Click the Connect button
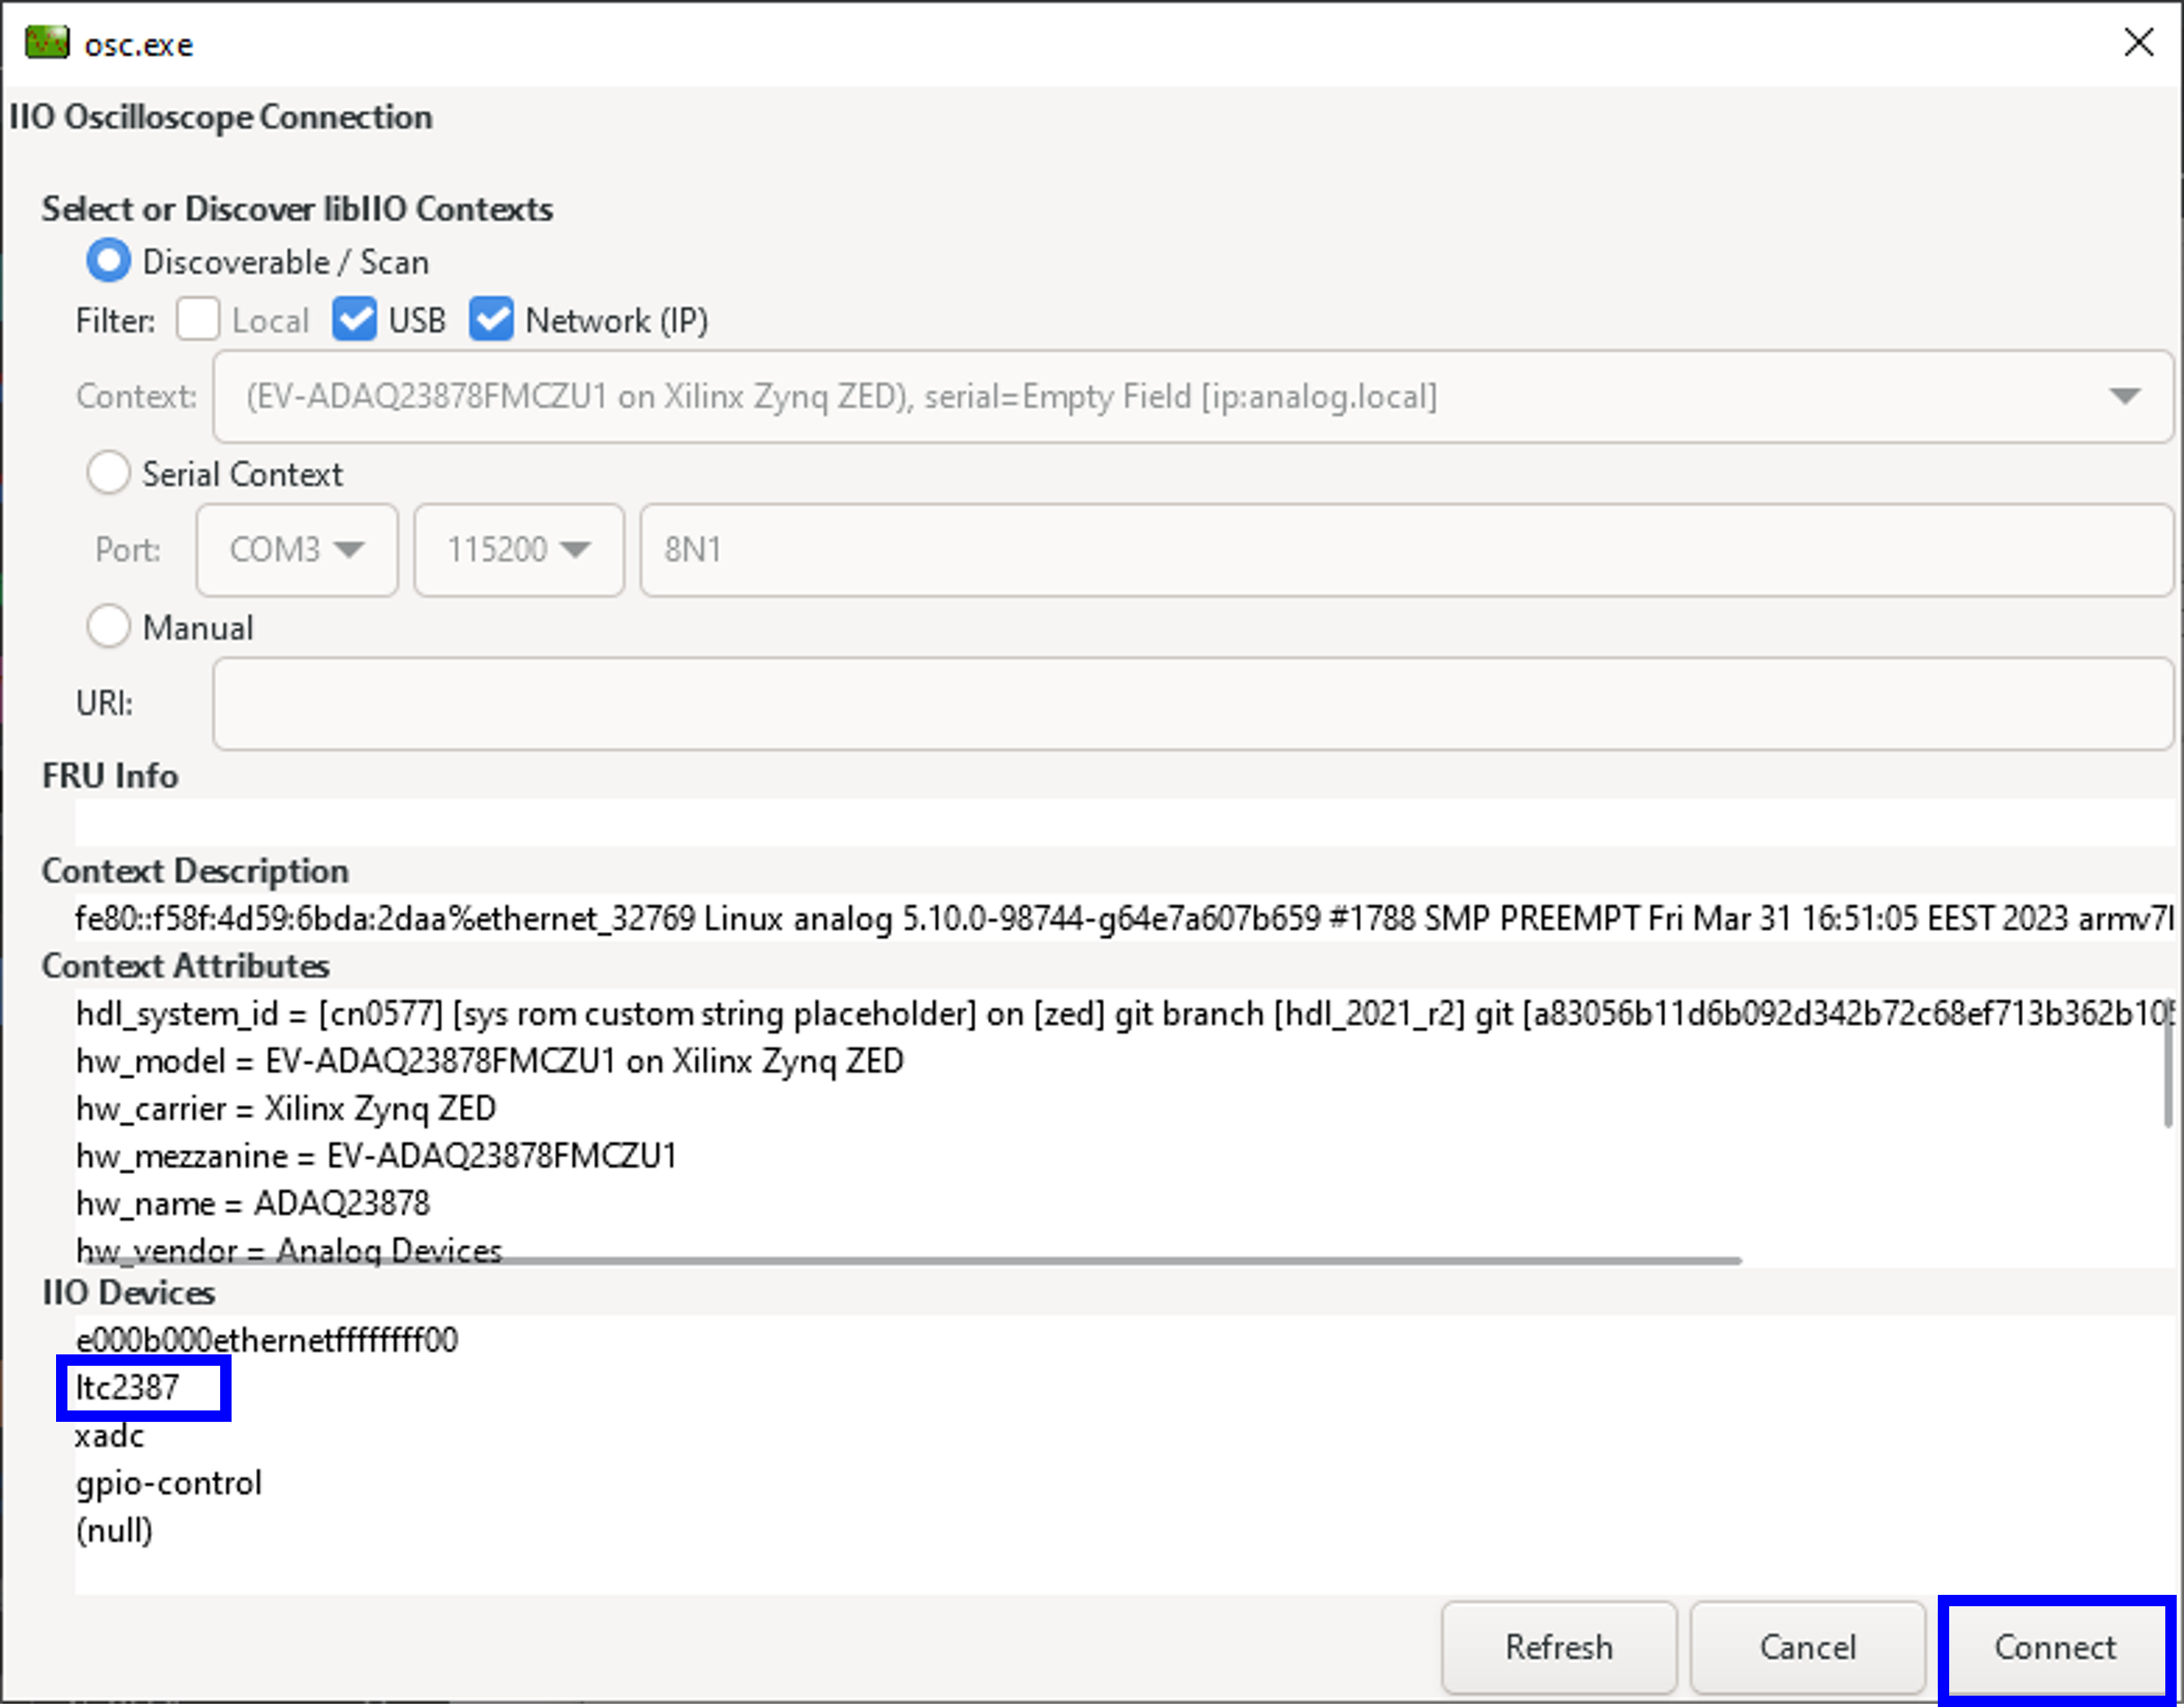The image size is (2184, 1707). pyautogui.click(x=2056, y=1647)
